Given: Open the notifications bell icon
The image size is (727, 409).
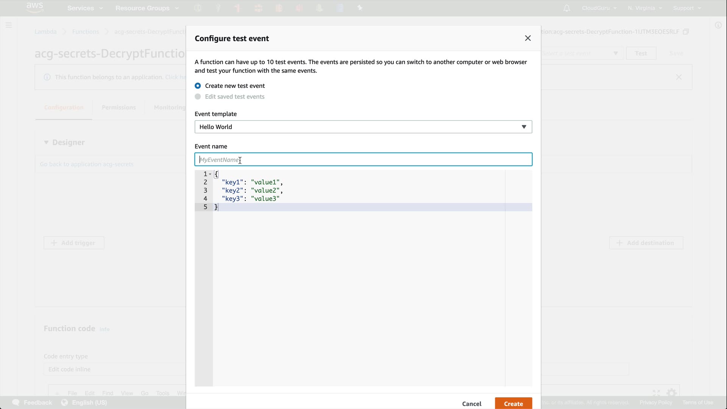Looking at the screenshot, I should pos(566,8).
